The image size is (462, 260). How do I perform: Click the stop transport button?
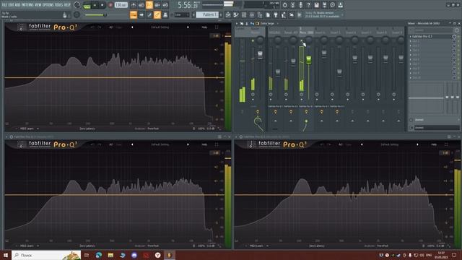(103, 5)
